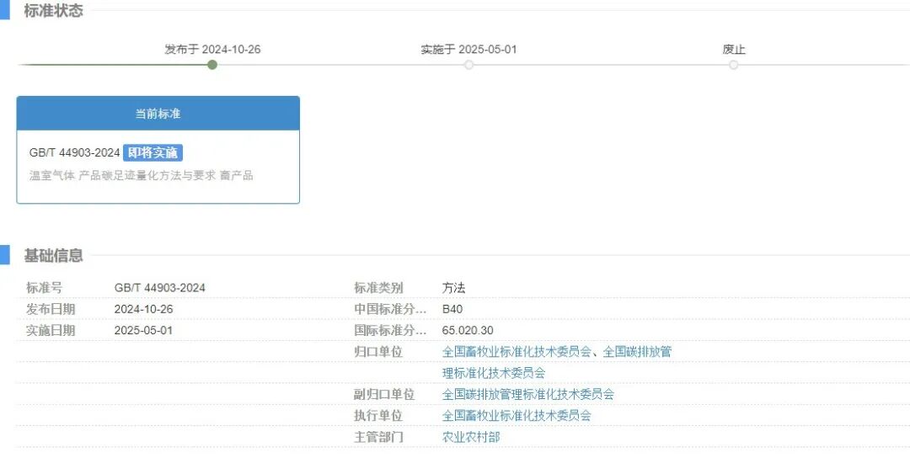Image resolution: width=910 pixels, height=458 pixels.
Task: Click the 标准类别 field label
Action: pos(378,288)
